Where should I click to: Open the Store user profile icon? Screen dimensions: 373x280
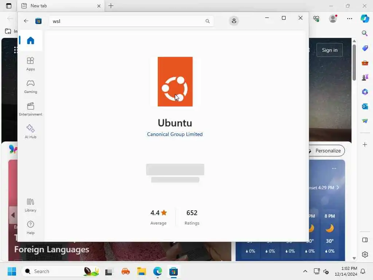click(234, 21)
